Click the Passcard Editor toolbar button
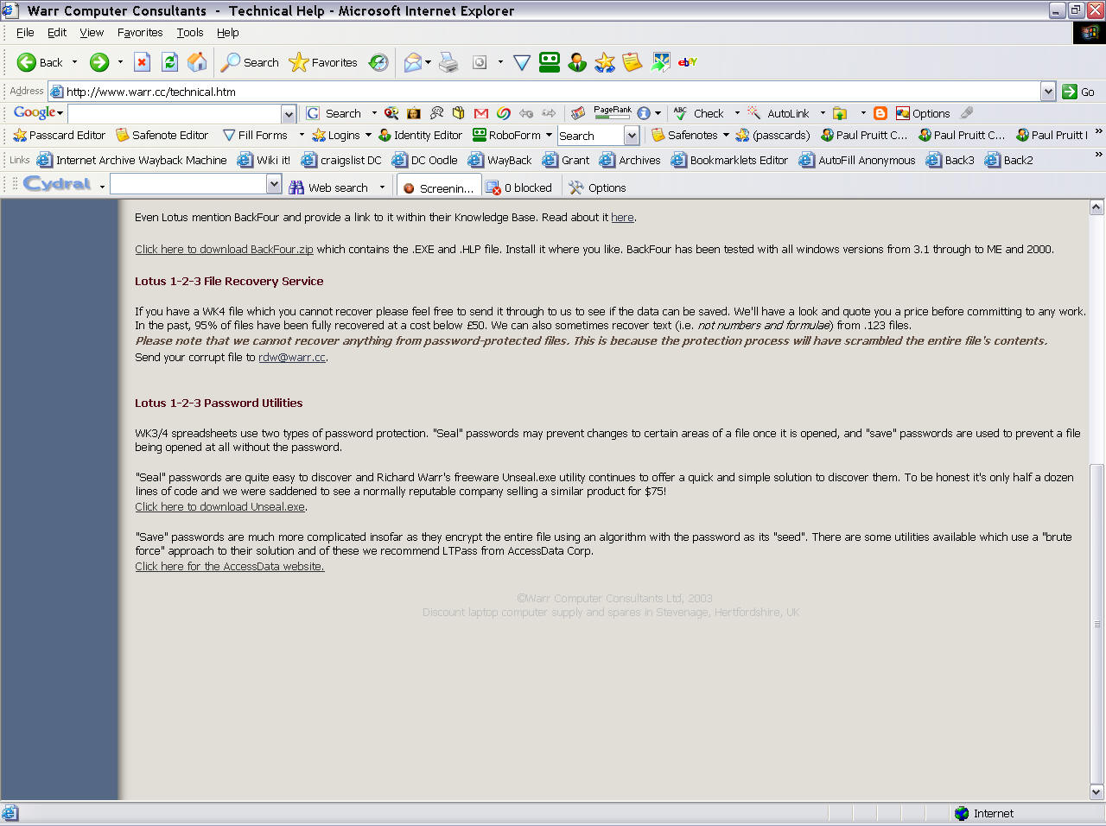The image size is (1106, 826). coord(60,135)
